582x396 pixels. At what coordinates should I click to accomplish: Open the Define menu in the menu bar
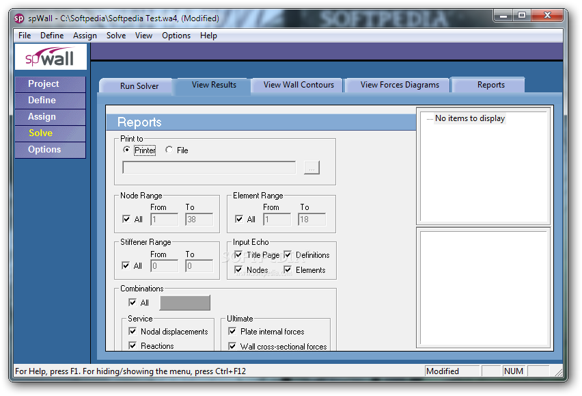(52, 36)
